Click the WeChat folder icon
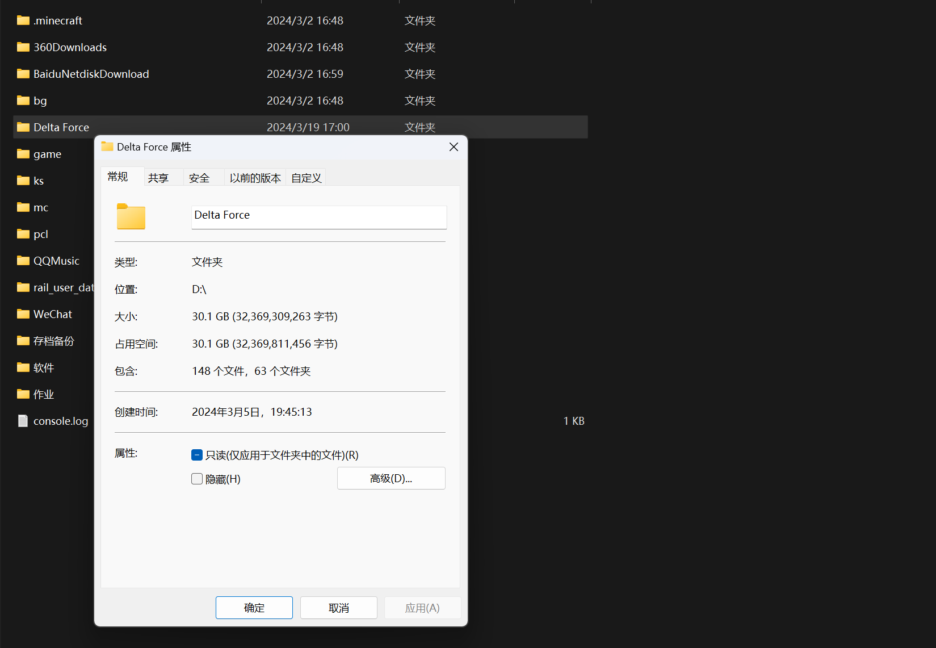The height and width of the screenshot is (648, 936). [23, 314]
